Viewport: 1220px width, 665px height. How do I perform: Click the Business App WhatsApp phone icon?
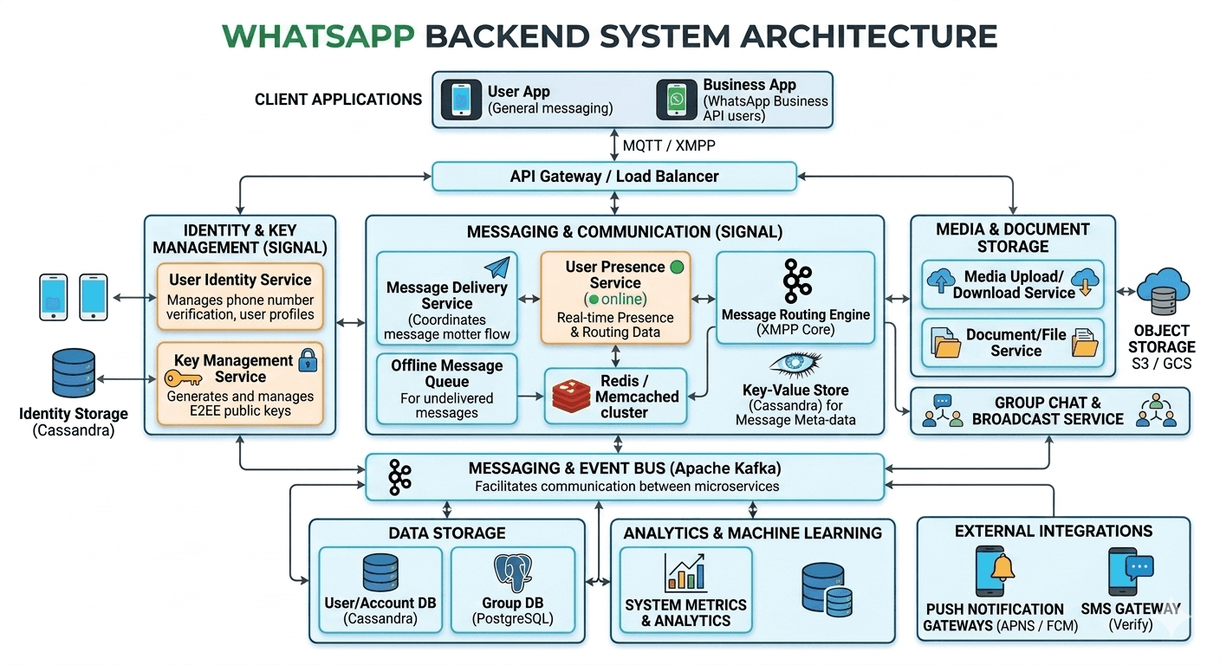[676, 100]
